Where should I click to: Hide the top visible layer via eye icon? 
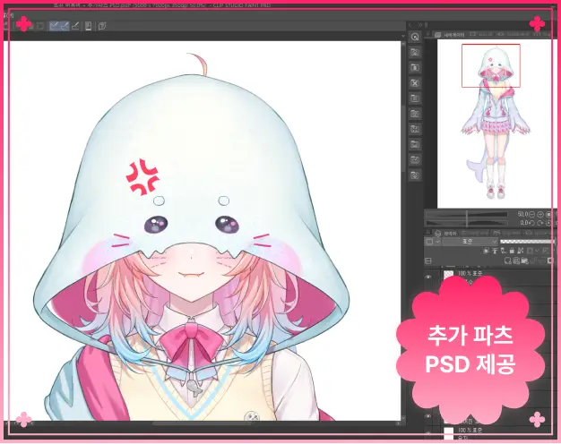[x=428, y=277]
